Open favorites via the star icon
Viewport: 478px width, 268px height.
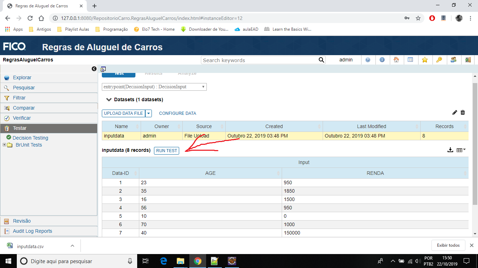pyautogui.click(x=425, y=60)
